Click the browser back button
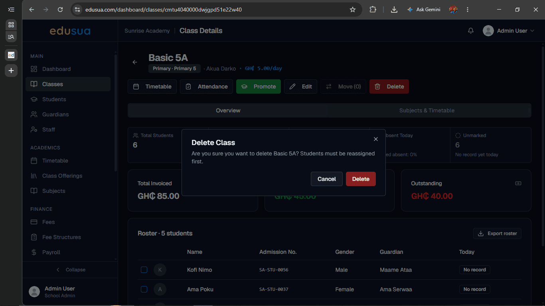Image resolution: width=545 pixels, height=306 pixels. pos(32,10)
